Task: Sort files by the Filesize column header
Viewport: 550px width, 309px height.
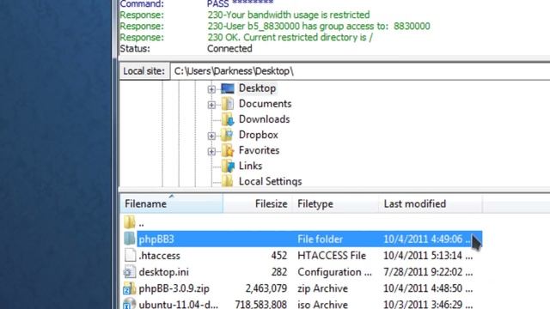Action: 258,203
